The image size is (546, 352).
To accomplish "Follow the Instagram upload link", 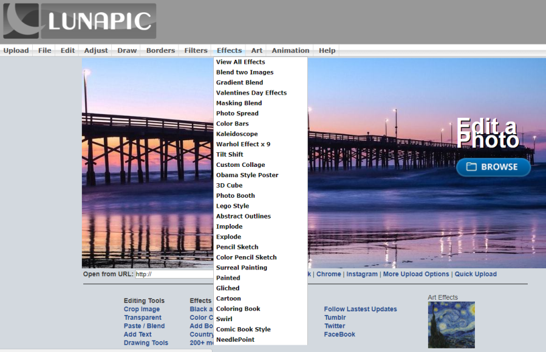I will (x=362, y=274).
